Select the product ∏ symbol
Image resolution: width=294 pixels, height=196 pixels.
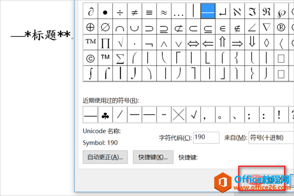click(105, 42)
